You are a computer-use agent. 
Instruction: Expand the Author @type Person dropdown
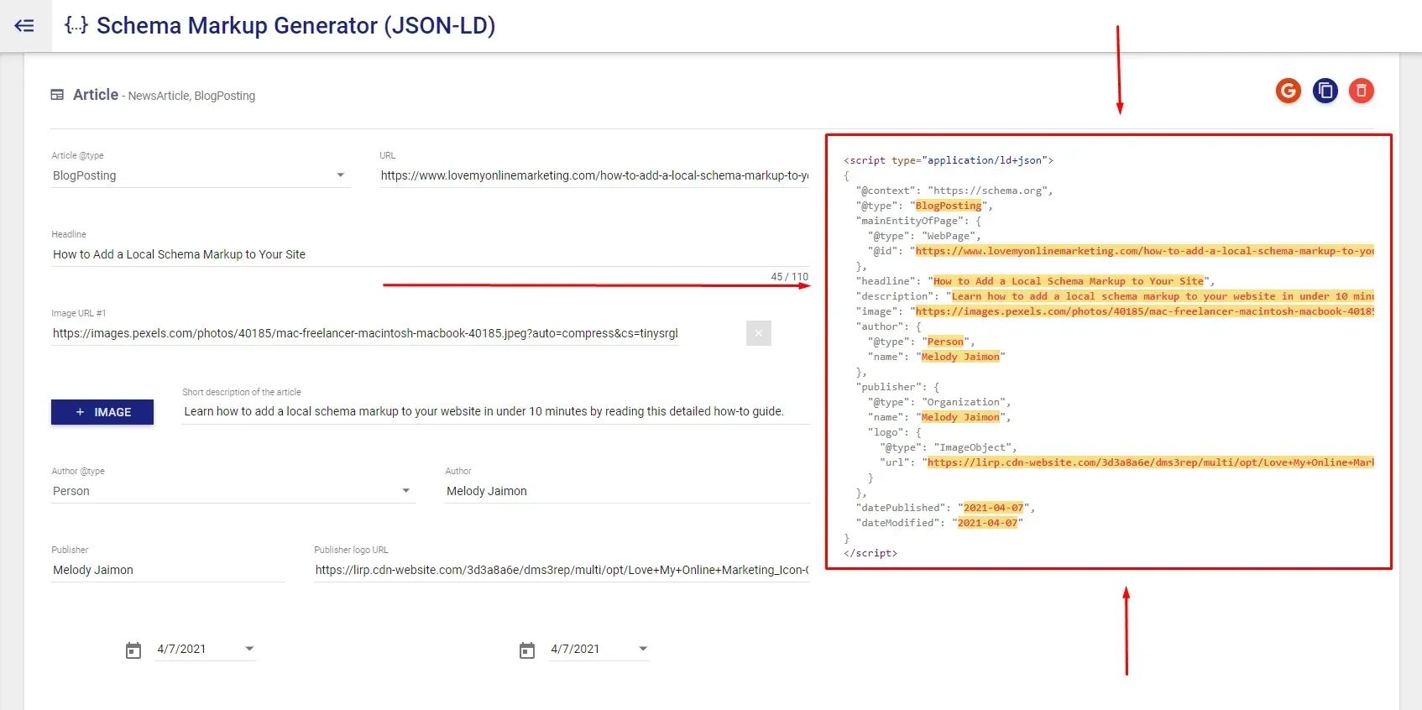233,491
